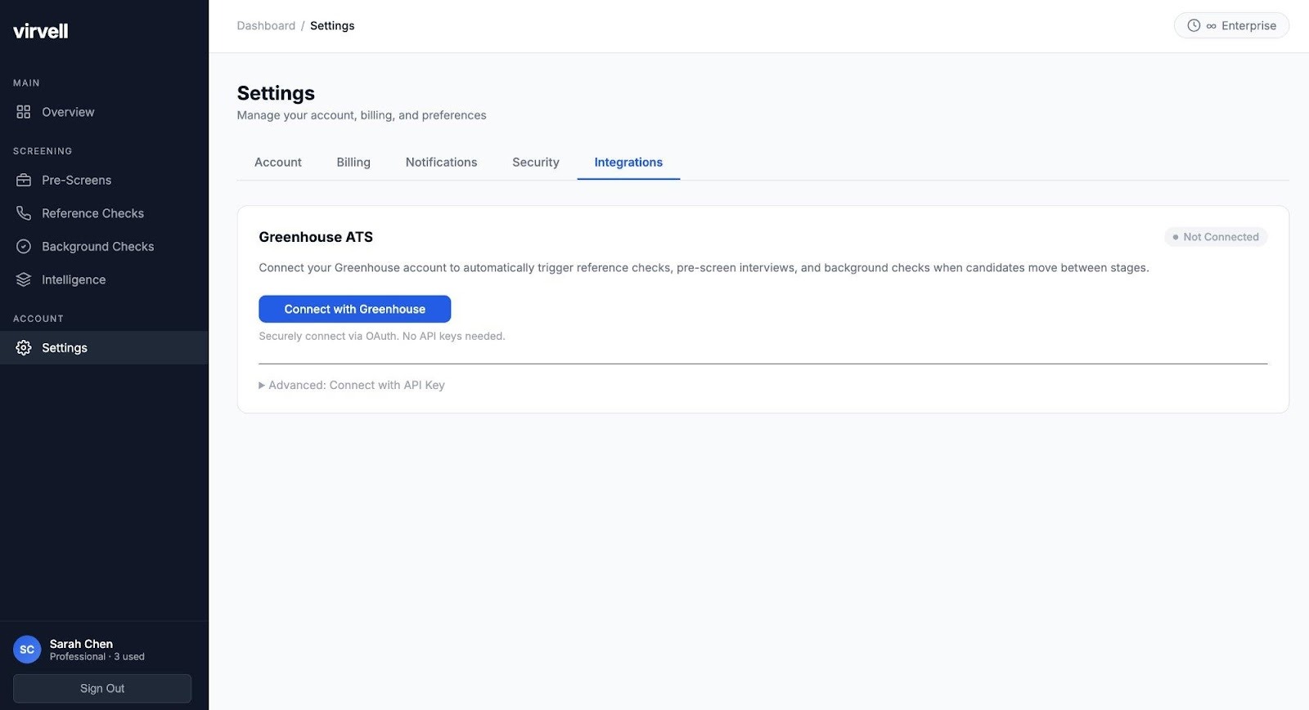Open the Intelligence section

pyautogui.click(x=104, y=279)
